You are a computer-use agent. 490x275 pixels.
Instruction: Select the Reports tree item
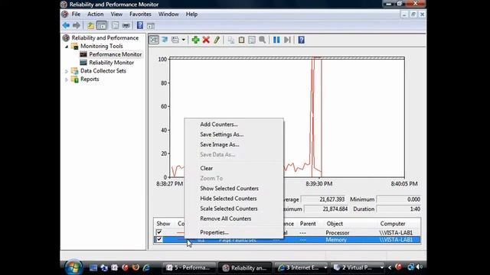click(90, 79)
